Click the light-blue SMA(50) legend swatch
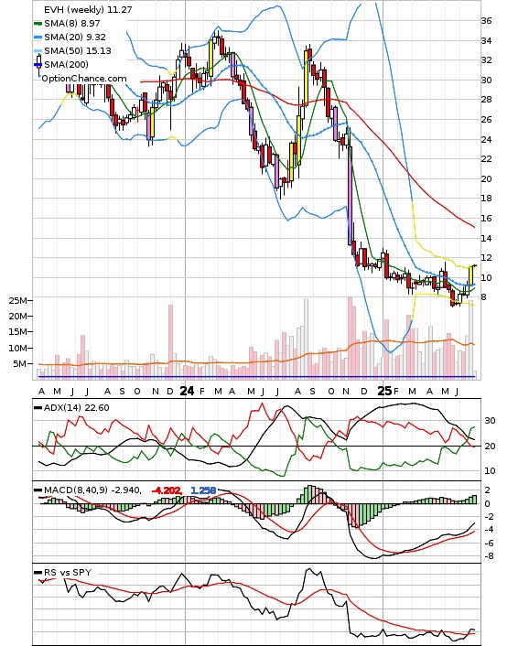The image size is (518, 646). coord(38,50)
